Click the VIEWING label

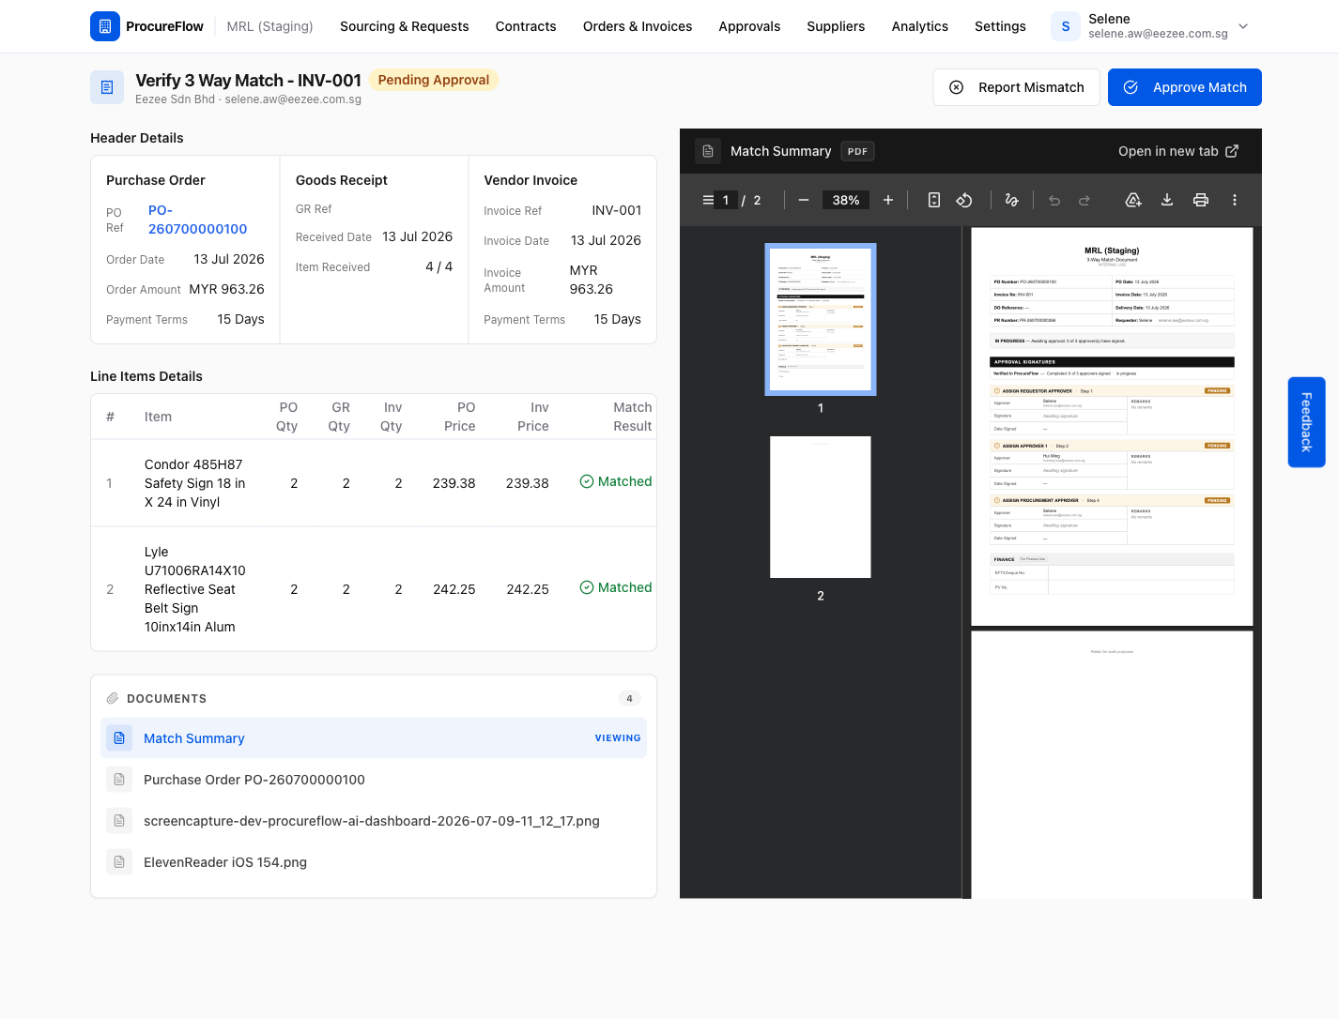tap(618, 738)
